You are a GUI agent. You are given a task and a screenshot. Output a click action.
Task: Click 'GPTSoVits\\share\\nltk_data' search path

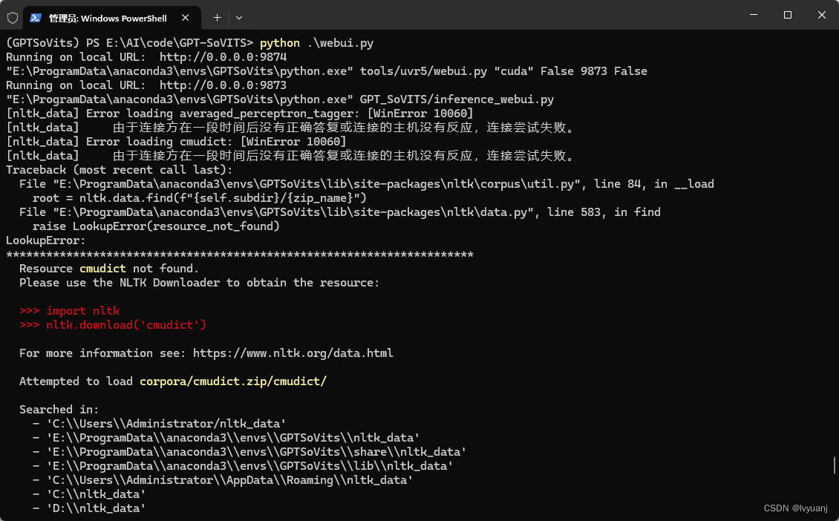[256, 452]
